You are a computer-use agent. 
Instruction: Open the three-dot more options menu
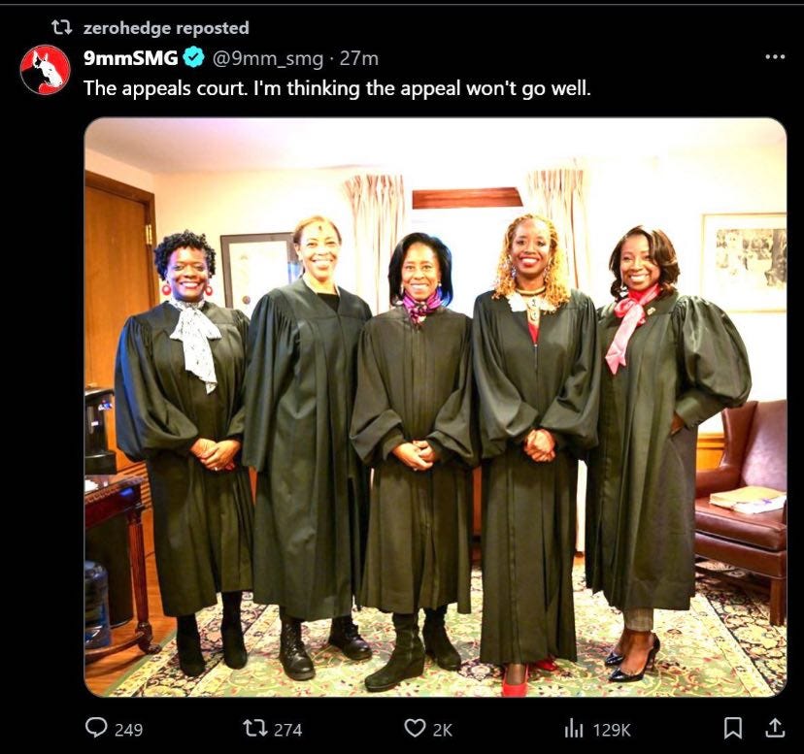(x=775, y=57)
